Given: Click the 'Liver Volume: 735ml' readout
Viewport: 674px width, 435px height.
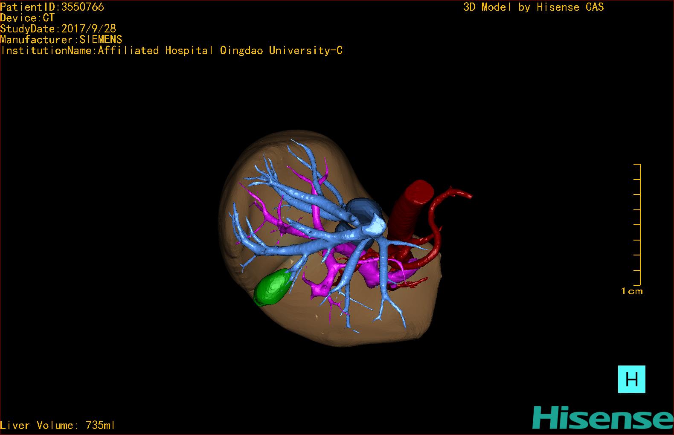Looking at the screenshot, I should [x=57, y=425].
